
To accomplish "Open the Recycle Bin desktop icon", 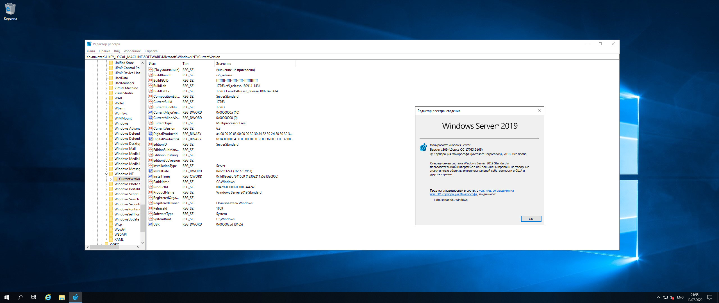I will [10, 12].
